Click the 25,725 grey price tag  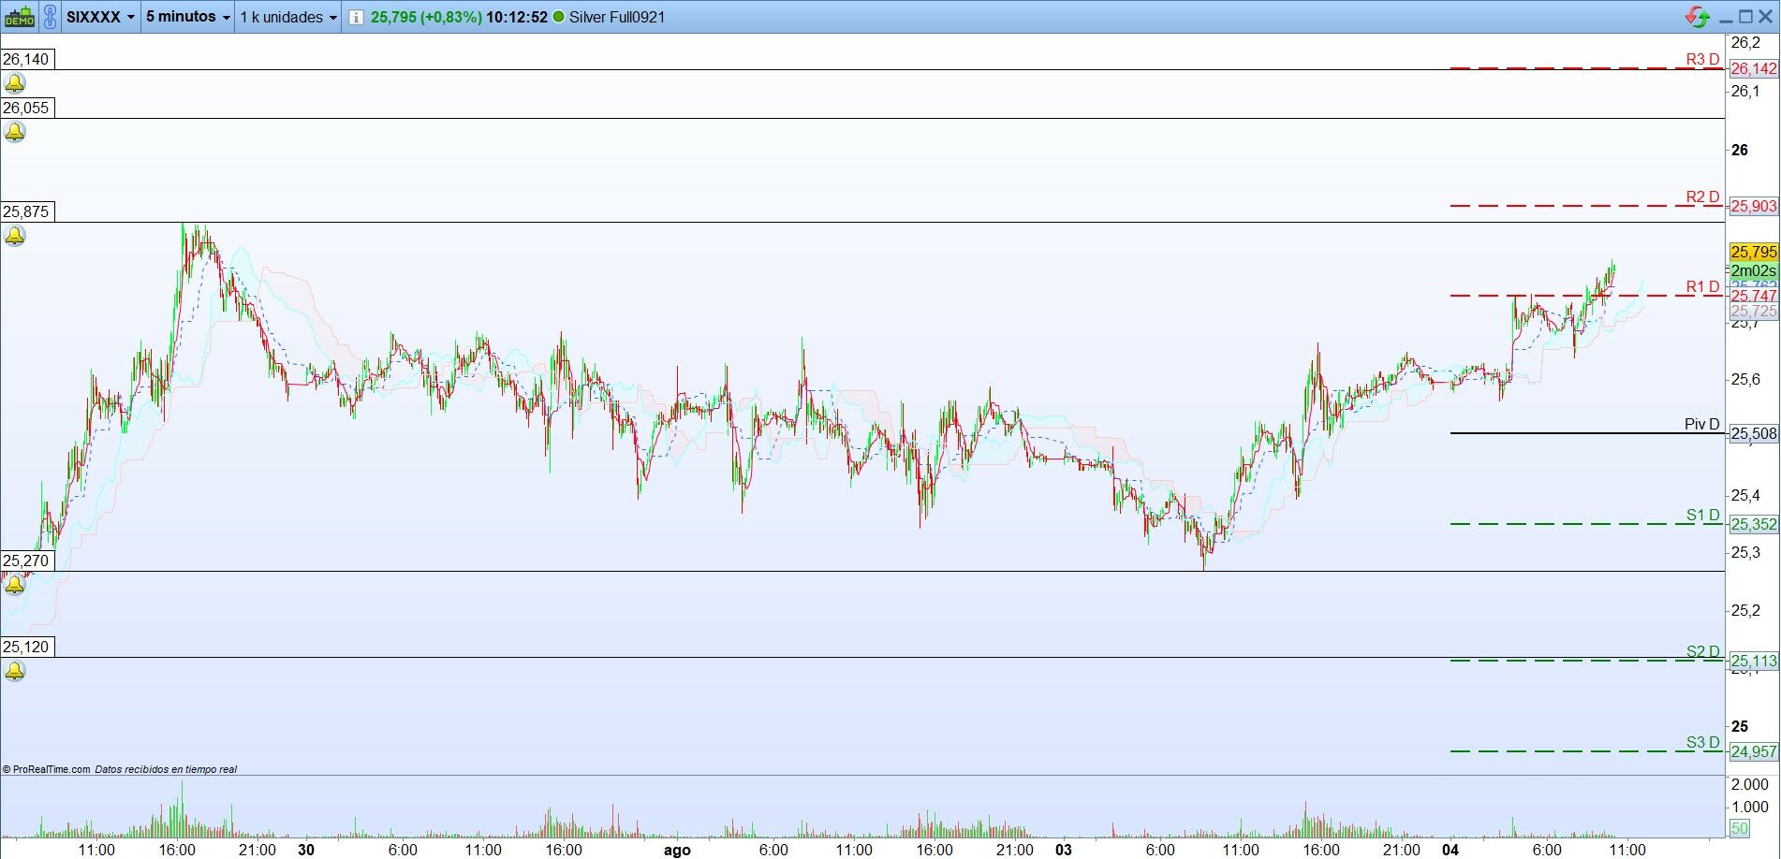pyautogui.click(x=1753, y=312)
